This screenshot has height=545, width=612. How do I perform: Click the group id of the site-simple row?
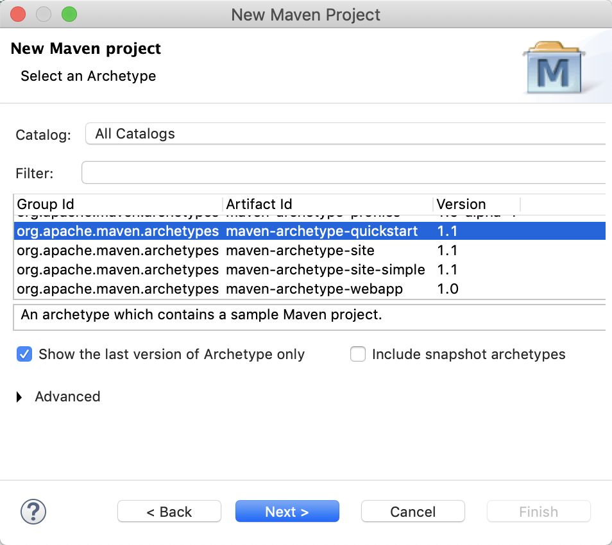coord(117,269)
